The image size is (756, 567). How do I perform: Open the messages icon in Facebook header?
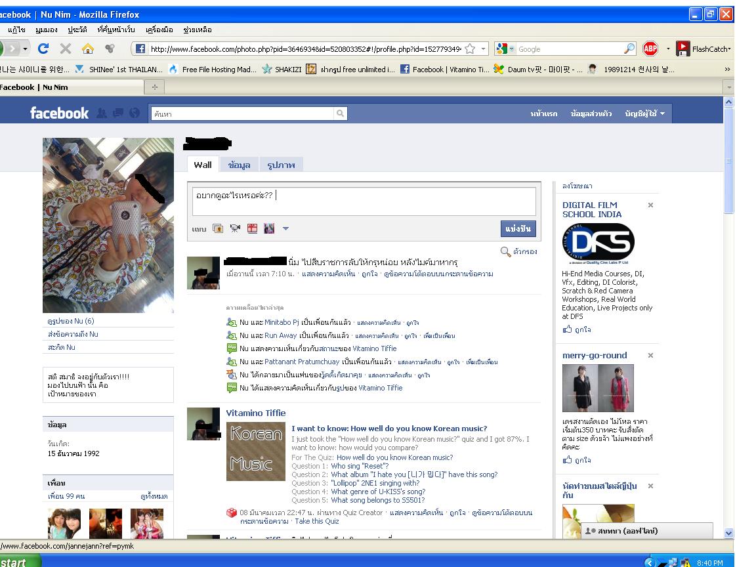(x=118, y=113)
